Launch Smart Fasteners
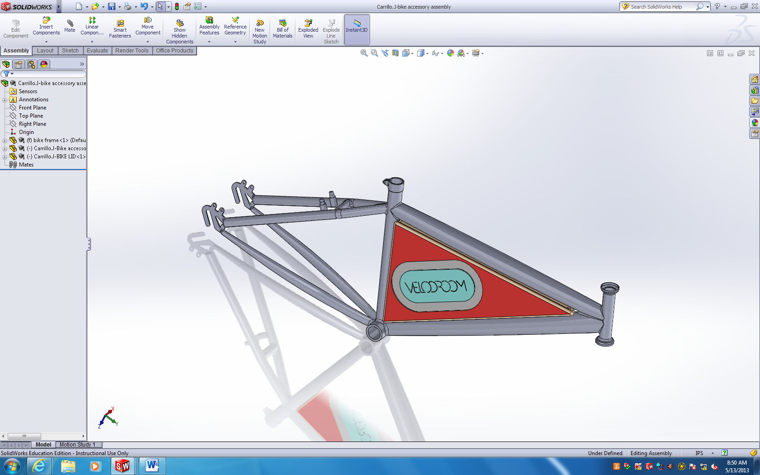Image resolution: width=760 pixels, height=475 pixels. [120, 29]
